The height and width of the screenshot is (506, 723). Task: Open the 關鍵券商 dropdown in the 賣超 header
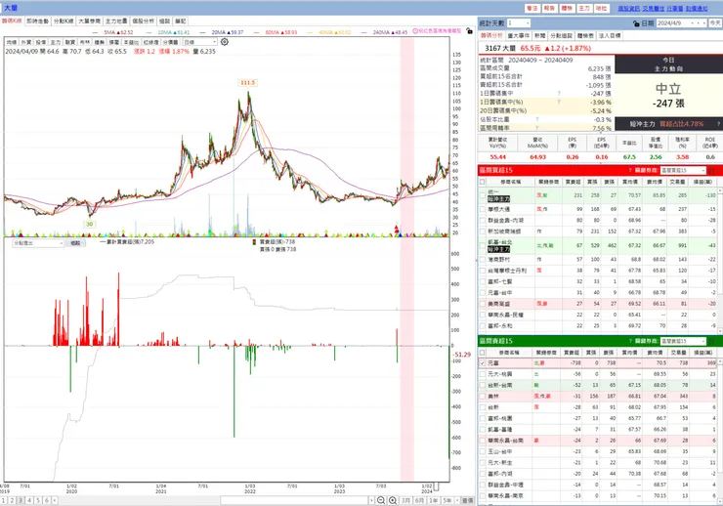[x=683, y=341]
